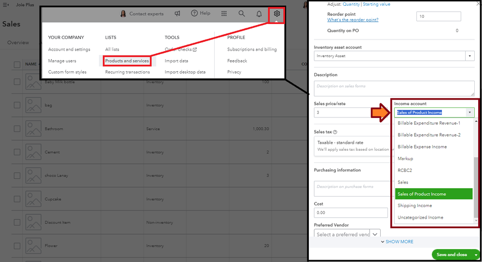
Task: Click the Discount Item image placeholder
Action: tap(33, 223)
